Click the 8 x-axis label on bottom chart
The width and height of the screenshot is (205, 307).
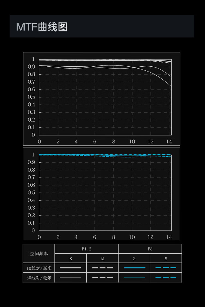(x=113, y=237)
